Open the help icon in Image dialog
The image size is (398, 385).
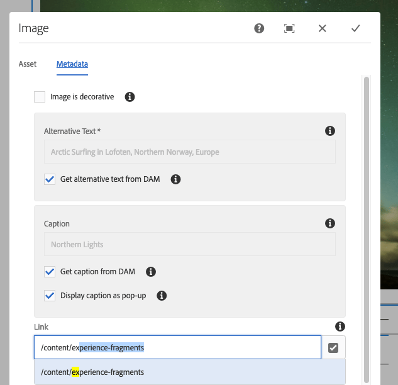click(259, 28)
